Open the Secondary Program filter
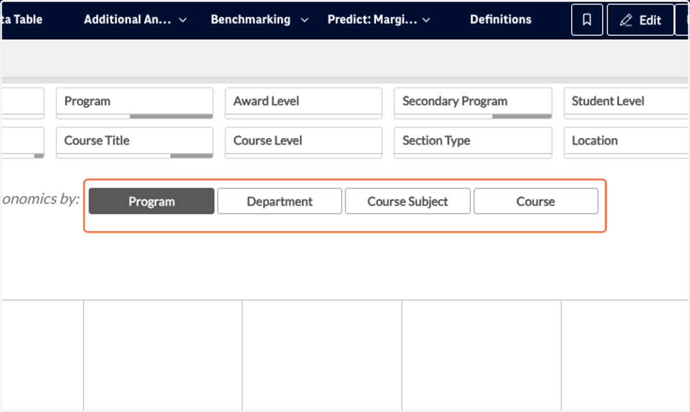The height and width of the screenshot is (412, 690). (x=473, y=103)
